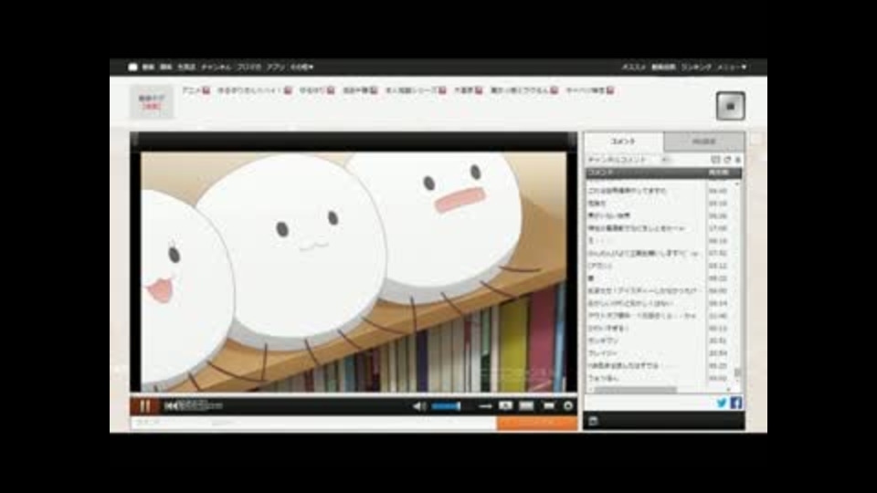Click the small icon in the black bar under comments
The width and height of the screenshot is (877, 493).
(594, 420)
